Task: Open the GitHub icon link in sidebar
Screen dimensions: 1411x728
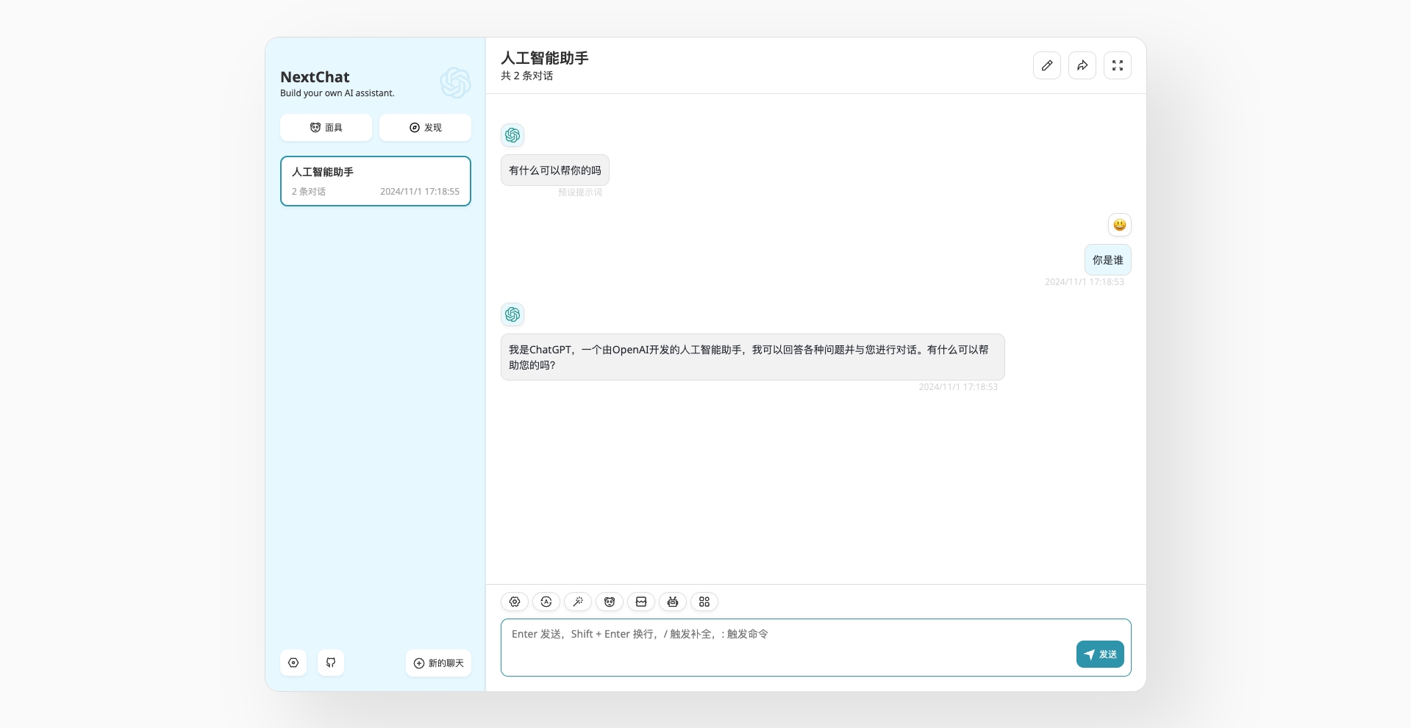Action: coord(331,663)
